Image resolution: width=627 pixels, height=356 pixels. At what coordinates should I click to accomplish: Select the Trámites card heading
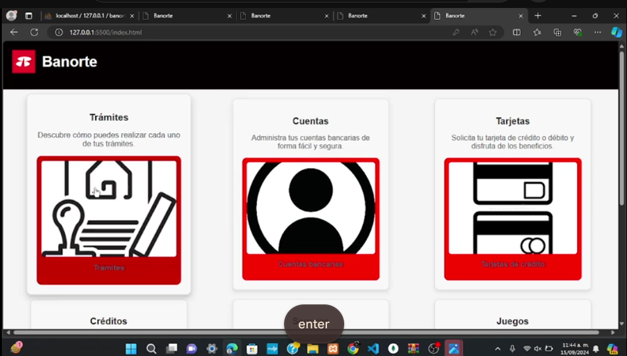click(109, 117)
